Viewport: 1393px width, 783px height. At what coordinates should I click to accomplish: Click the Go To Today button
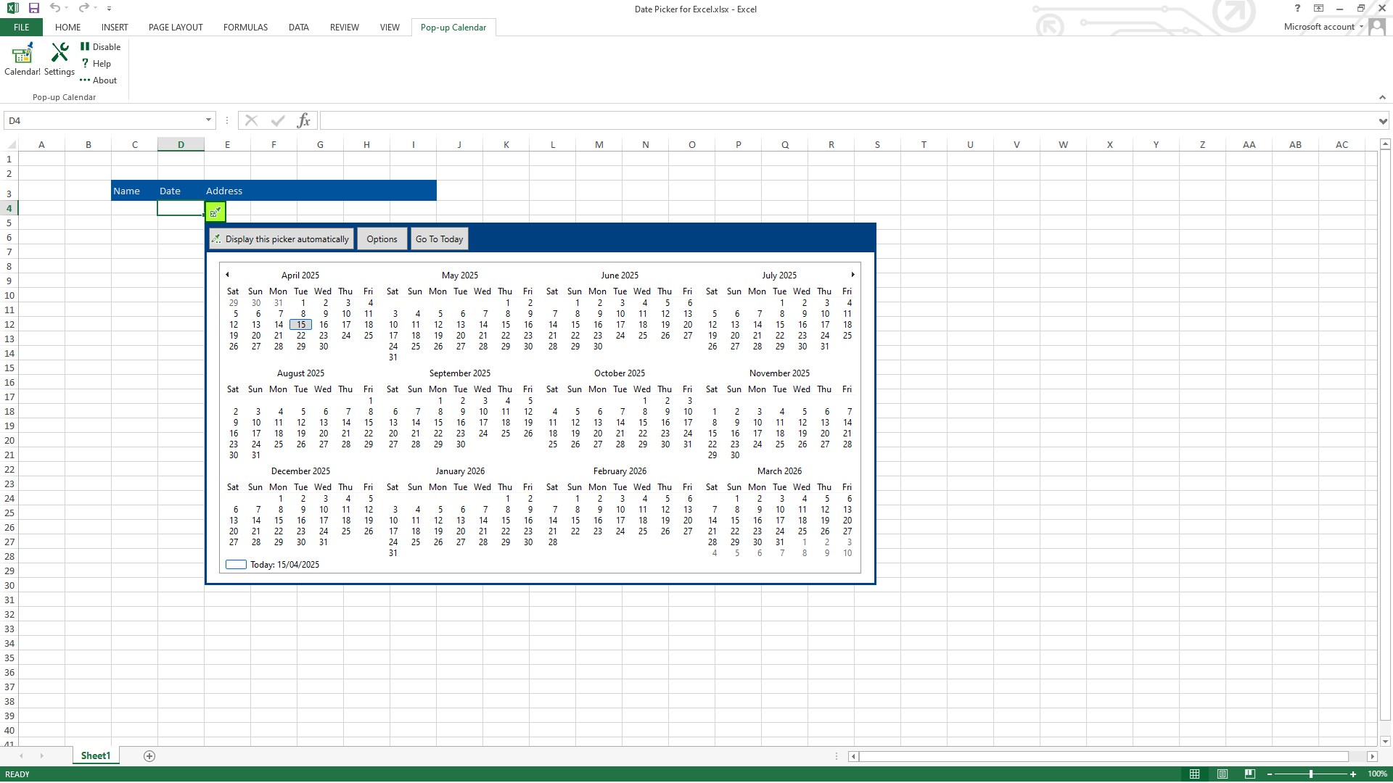pos(439,239)
